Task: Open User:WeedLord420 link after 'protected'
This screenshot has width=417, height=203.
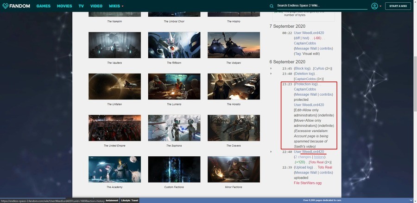Action: [x=309, y=105]
